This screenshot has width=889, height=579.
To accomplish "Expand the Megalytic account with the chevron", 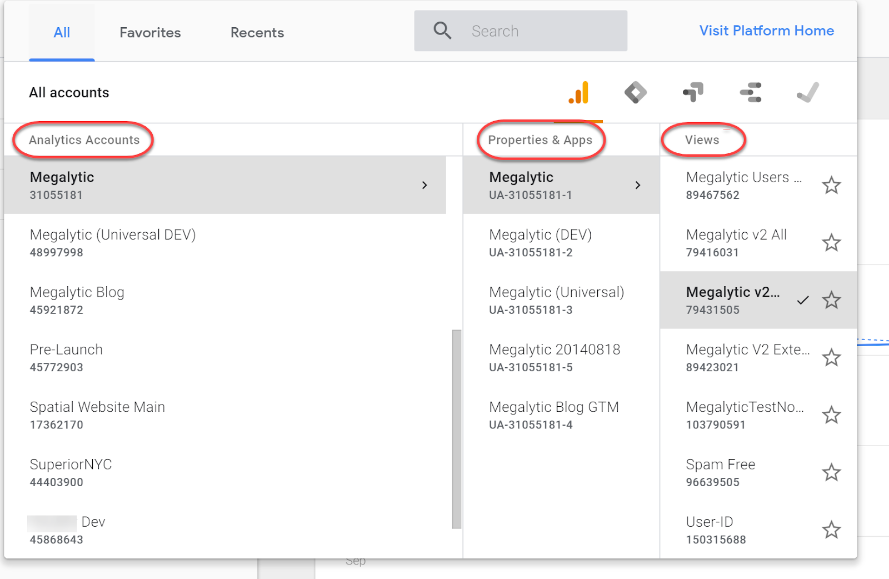I will coord(424,185).
